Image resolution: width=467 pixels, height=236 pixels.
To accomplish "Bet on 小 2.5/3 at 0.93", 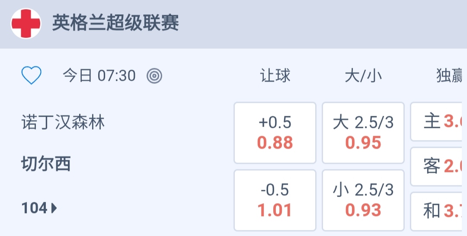I will [x=363, y=200].
